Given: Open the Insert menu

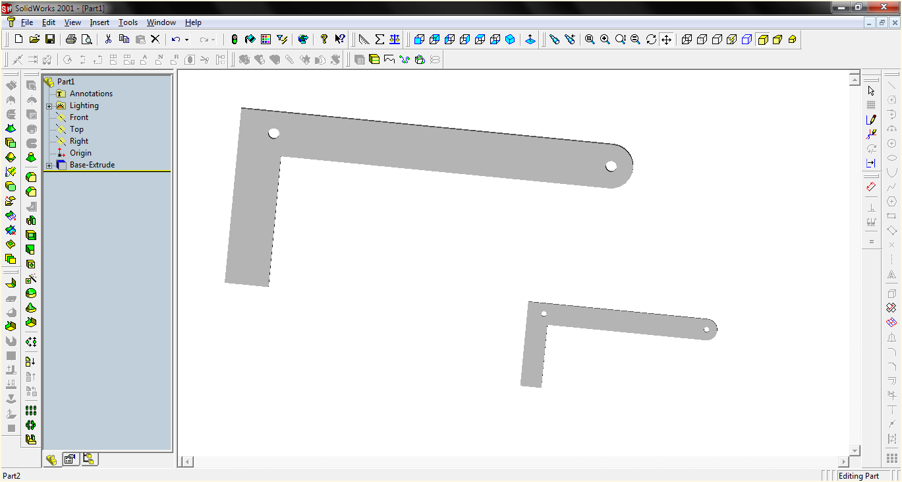Looking at the screenshot, I should (x=99, y=22).
